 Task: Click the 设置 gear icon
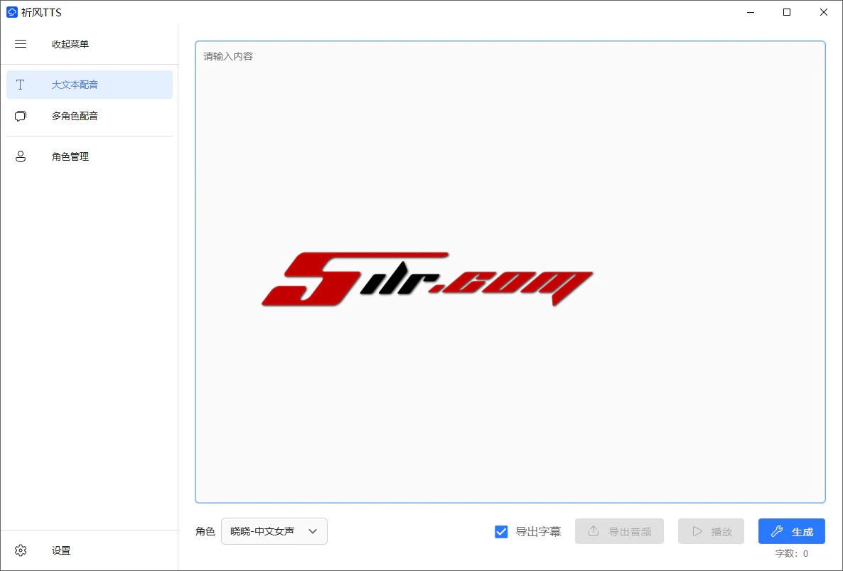tap(21, 550)
